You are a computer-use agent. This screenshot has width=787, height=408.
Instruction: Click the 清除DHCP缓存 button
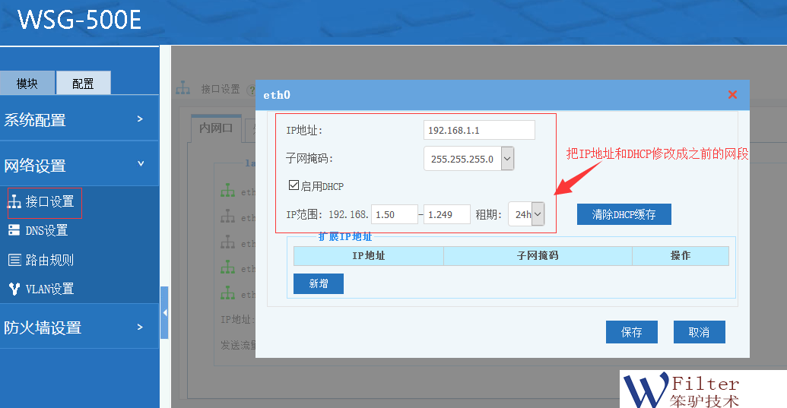[x=624, y=214]
